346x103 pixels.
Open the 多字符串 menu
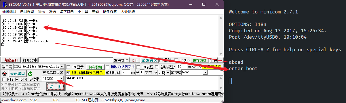[67, 12]
